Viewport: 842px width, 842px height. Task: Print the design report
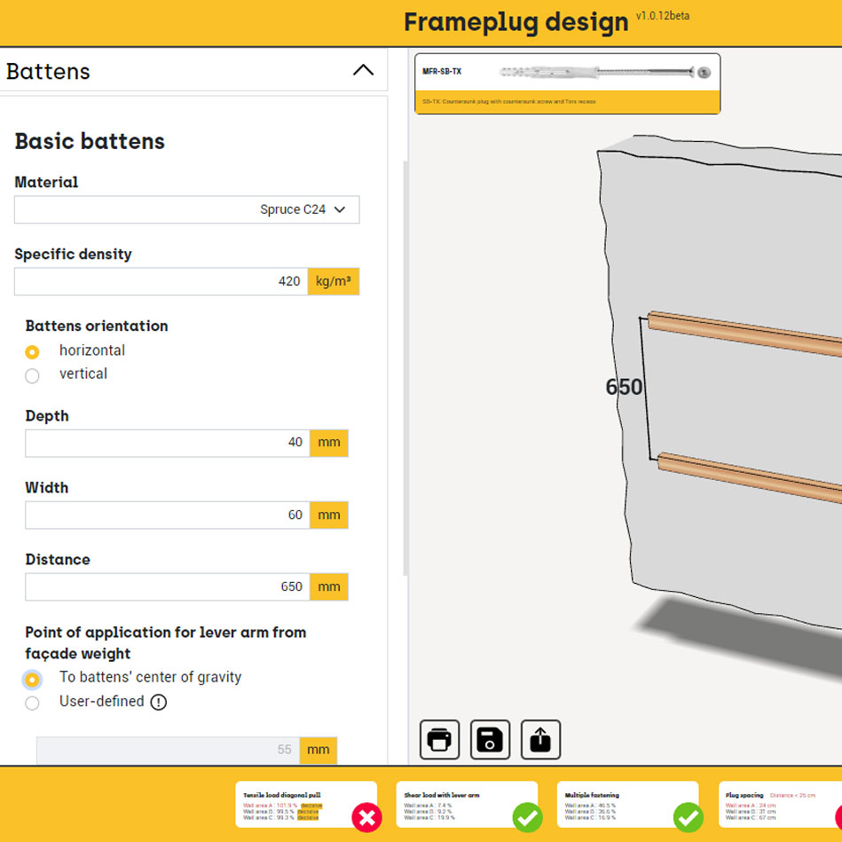coord(438,739)
